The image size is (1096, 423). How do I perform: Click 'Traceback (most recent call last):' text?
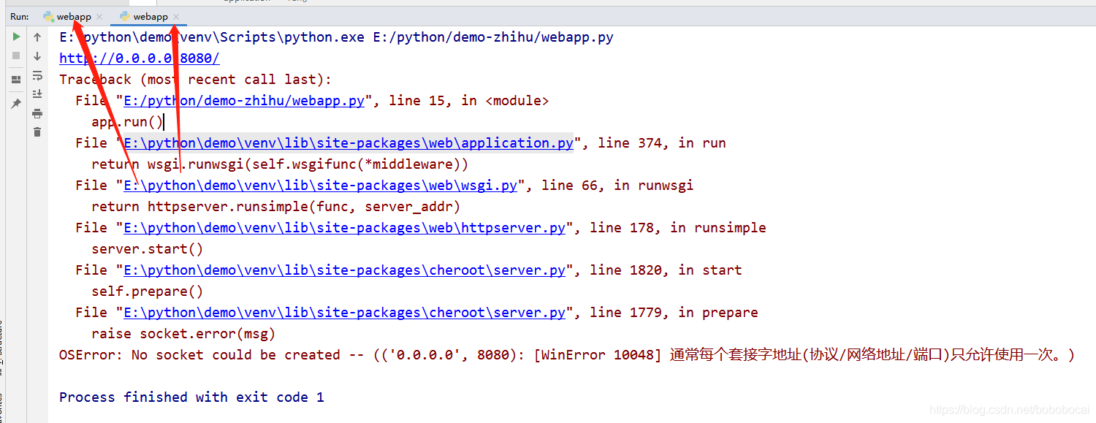195,80
